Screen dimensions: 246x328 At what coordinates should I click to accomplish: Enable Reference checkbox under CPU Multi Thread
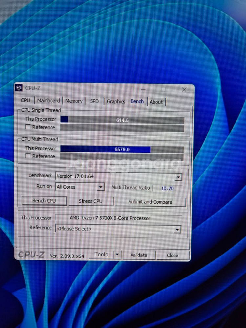click(x=28, y=155)
